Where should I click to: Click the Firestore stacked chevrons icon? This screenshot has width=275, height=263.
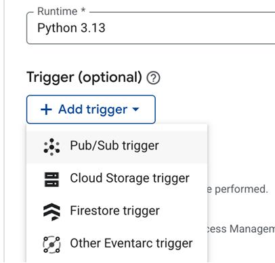point(51,212)
